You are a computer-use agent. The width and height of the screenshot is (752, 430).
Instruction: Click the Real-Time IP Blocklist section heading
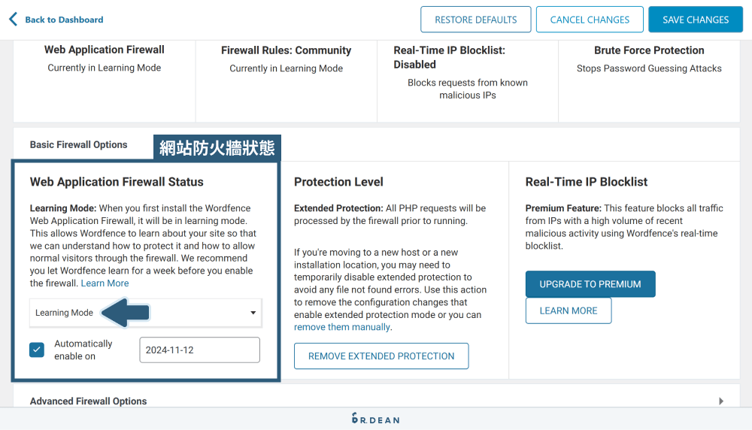pyautogui.click(x=586, y=182)
